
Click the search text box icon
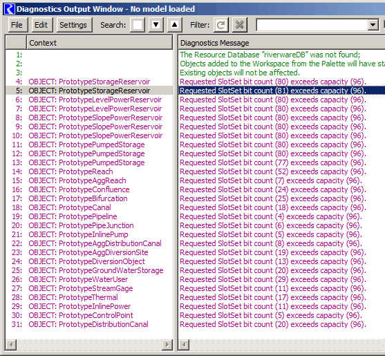(138, 25)
